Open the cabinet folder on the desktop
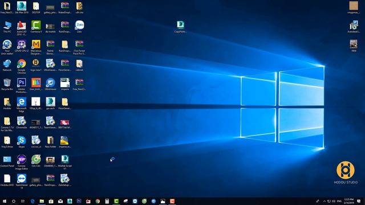This screenshot has width=365, height=205. [x=79, y=65]
